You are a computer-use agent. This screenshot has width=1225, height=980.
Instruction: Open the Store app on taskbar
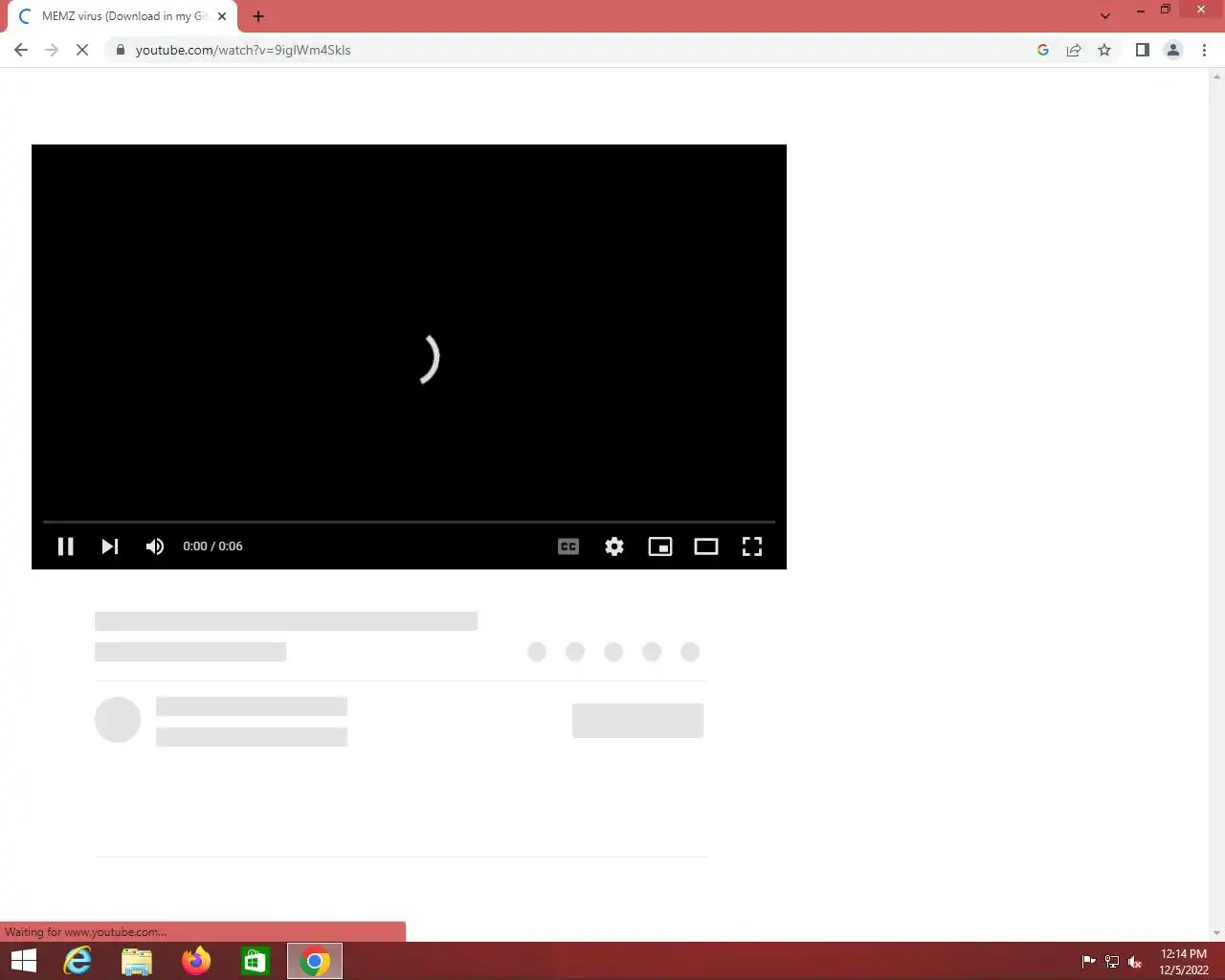point(256,961)
